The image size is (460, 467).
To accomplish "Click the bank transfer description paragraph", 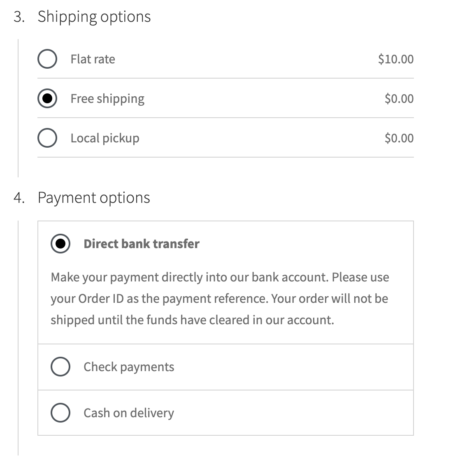I will pos(220,298).
